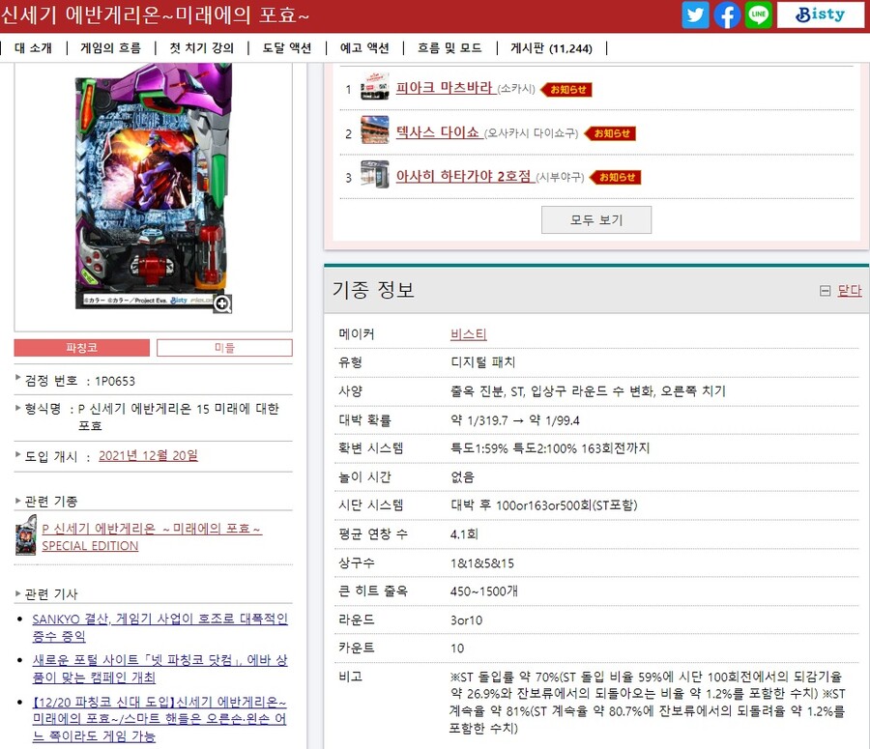Click 피아크 마츠바라 hall thumbnail

click(374, 87)
